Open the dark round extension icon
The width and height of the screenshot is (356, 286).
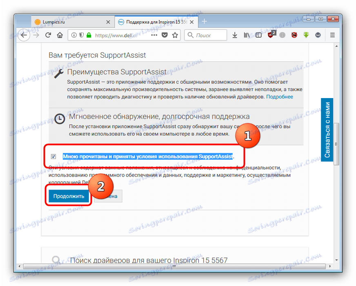[x=318, y=35]
